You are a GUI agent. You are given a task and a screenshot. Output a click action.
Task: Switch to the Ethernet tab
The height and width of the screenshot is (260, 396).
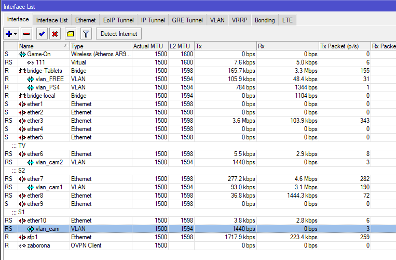click(85, 20)
